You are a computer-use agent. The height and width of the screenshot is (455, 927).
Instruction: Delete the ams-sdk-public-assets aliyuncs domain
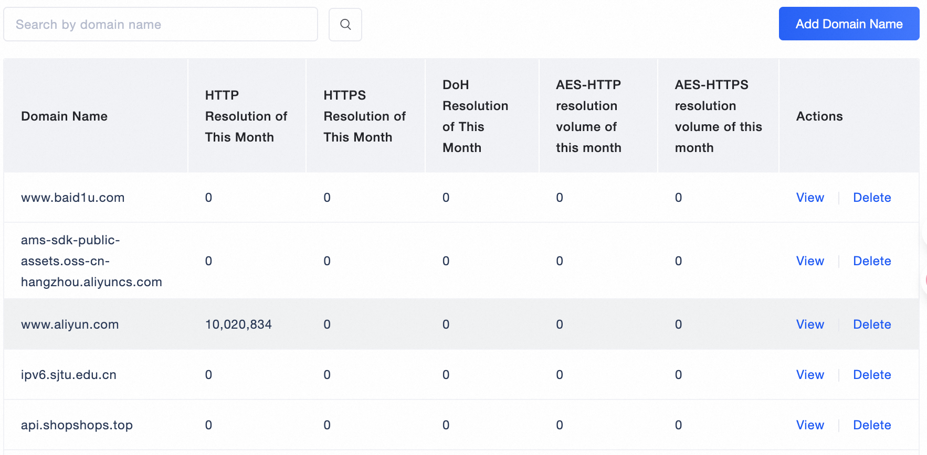[x=871, y=261]
